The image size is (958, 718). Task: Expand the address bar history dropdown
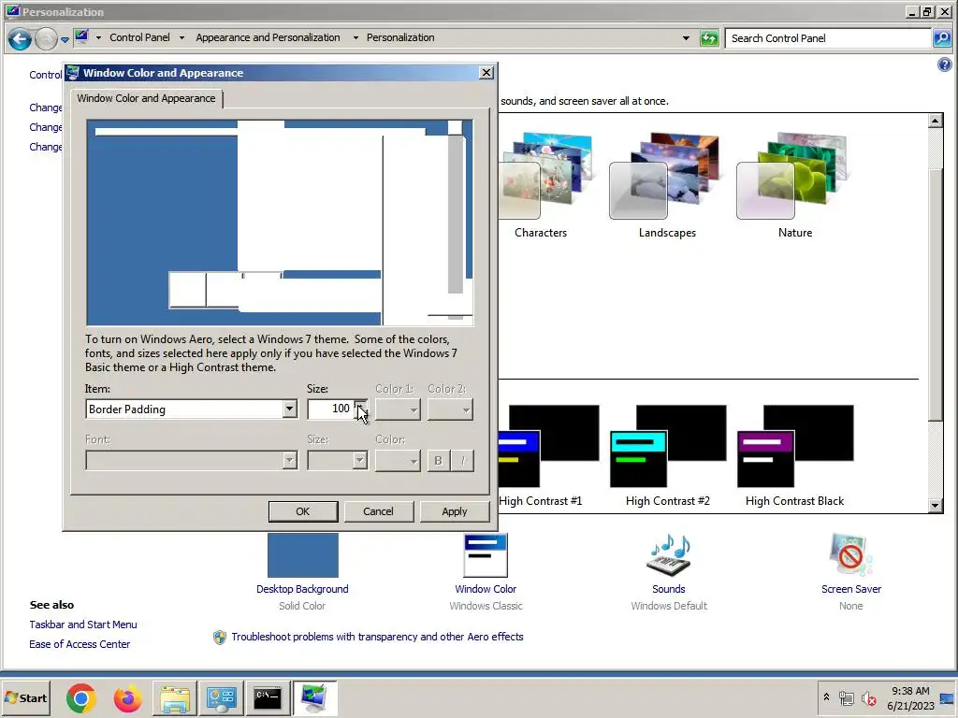(686, 37)
